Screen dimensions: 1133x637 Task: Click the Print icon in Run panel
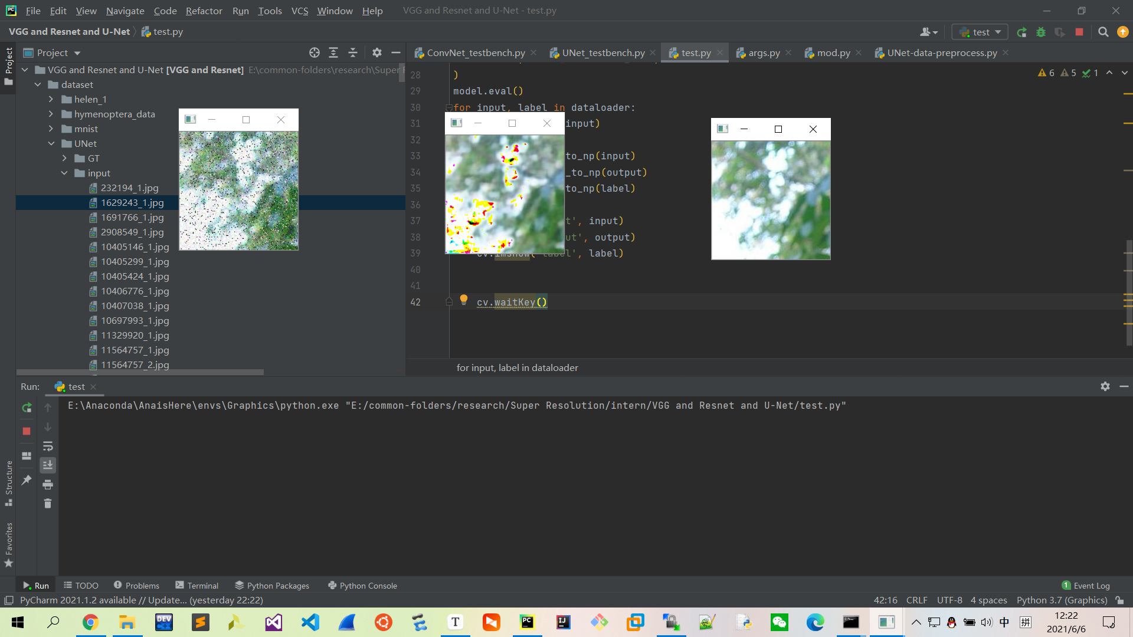point(48,485)
